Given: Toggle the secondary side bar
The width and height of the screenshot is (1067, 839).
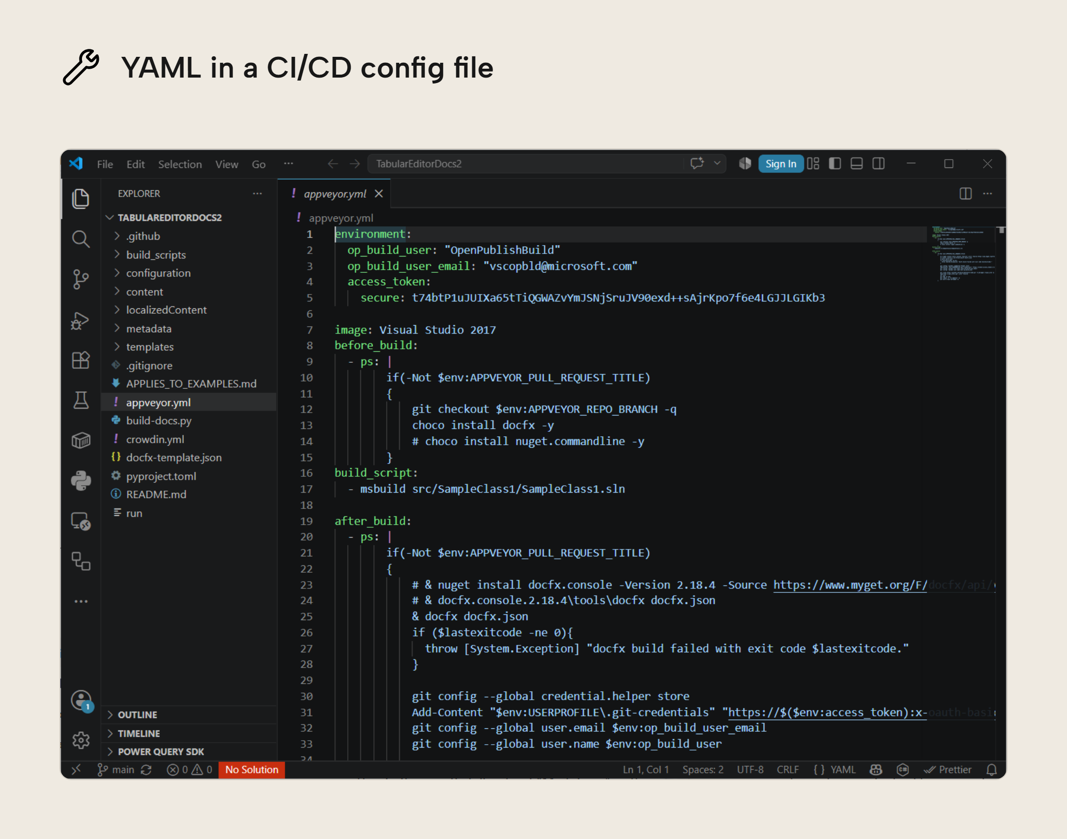Looking at the screenshot, I should 878,164.
